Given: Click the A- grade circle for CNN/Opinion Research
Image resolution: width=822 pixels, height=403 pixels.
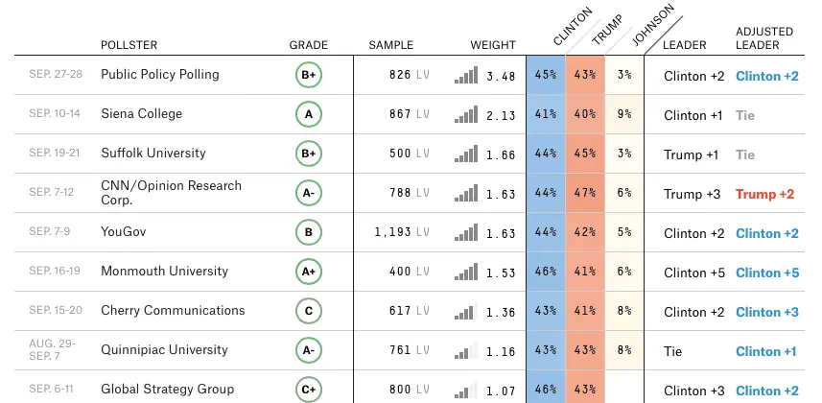Looking at the screenshot, I should pos(309,194).
